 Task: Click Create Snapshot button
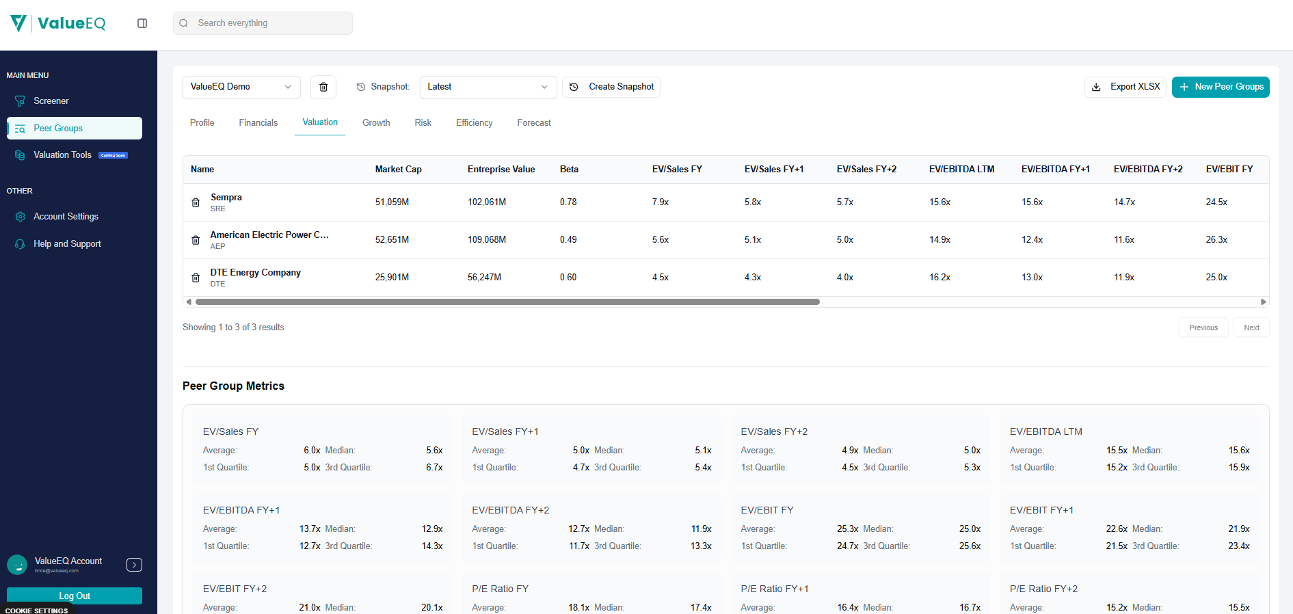tap(611, 87)
